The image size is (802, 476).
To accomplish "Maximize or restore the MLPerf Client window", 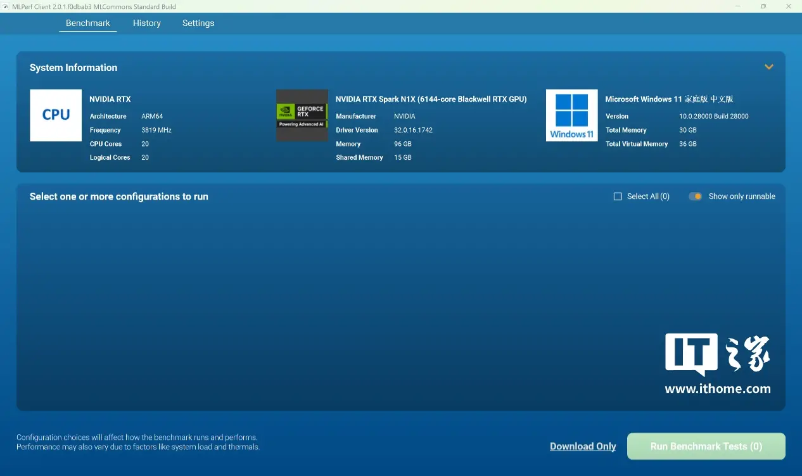I will click(763, 6).
